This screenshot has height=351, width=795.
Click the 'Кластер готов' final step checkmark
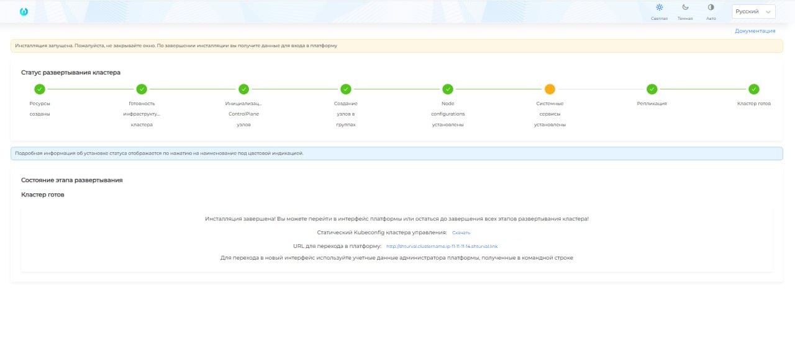(753, 89)
